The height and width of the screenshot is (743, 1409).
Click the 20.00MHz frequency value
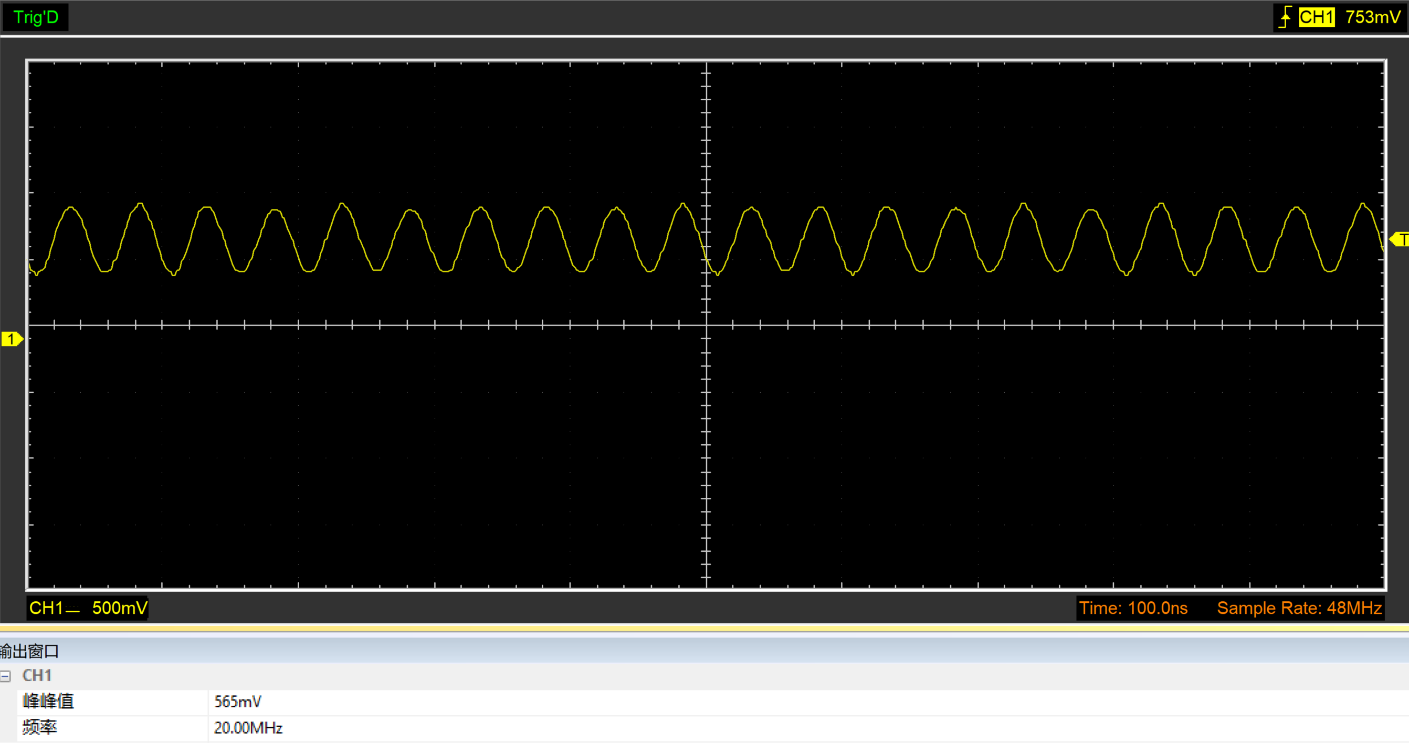tap(248, 728)
